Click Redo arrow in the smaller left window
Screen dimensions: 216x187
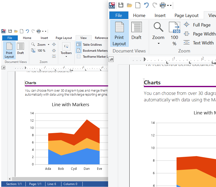[x=33, y=31]
